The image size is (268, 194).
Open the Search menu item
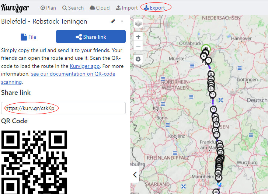click(x=73, y=8)
